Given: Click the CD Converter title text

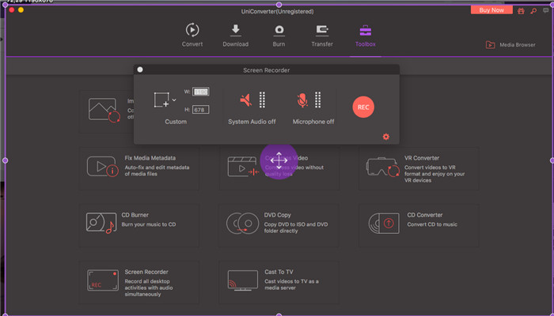Looking at the screenshot, I should tap(425, 215).
